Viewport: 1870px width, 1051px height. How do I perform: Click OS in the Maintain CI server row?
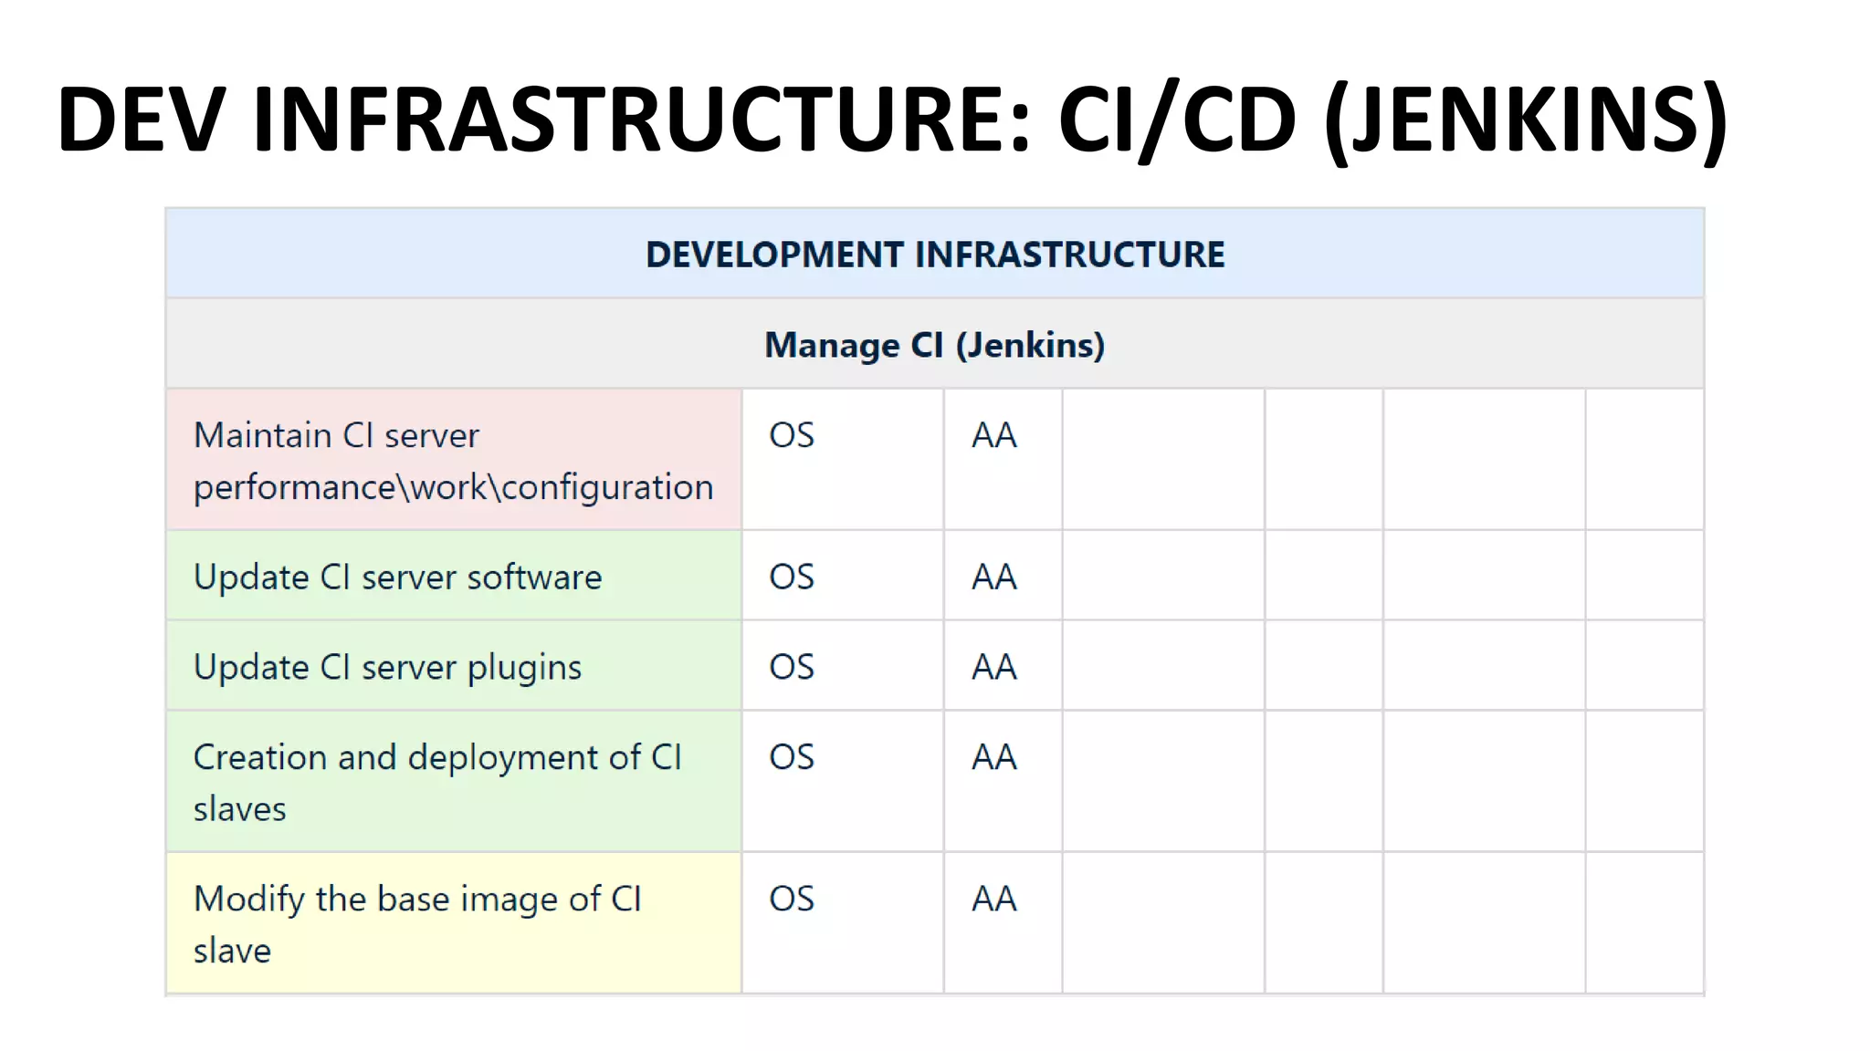792,435
